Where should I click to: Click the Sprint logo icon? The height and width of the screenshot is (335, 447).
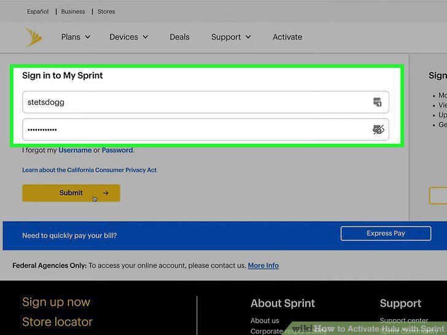pyautogui.click(x=34, y=37)
